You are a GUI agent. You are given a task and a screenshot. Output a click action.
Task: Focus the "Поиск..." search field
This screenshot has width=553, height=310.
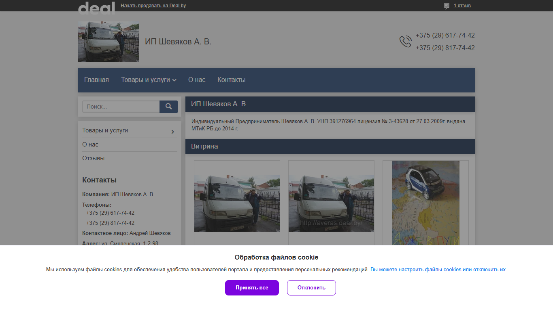point(121,107)
